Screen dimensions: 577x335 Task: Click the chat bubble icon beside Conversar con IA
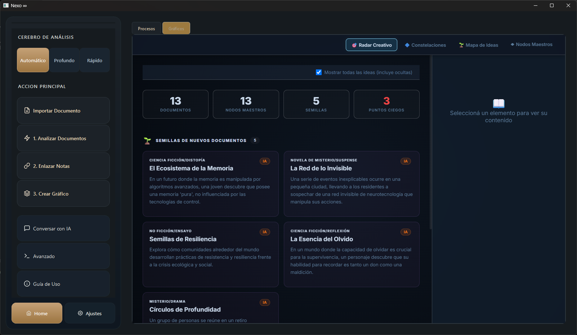[27, 228]
